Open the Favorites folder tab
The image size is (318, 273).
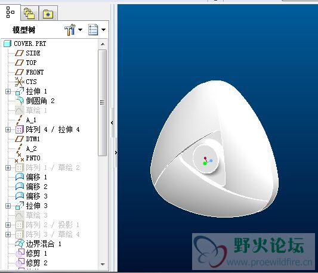coord(48,14)
